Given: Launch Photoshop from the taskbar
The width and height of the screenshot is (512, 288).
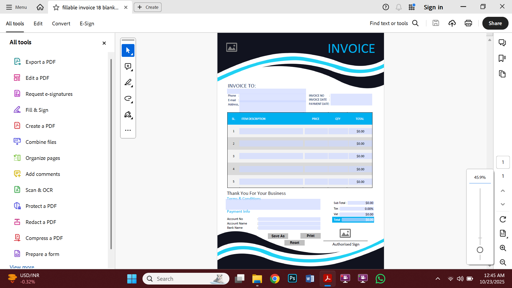Looking at the screenshot, I should tap(292, 278).
